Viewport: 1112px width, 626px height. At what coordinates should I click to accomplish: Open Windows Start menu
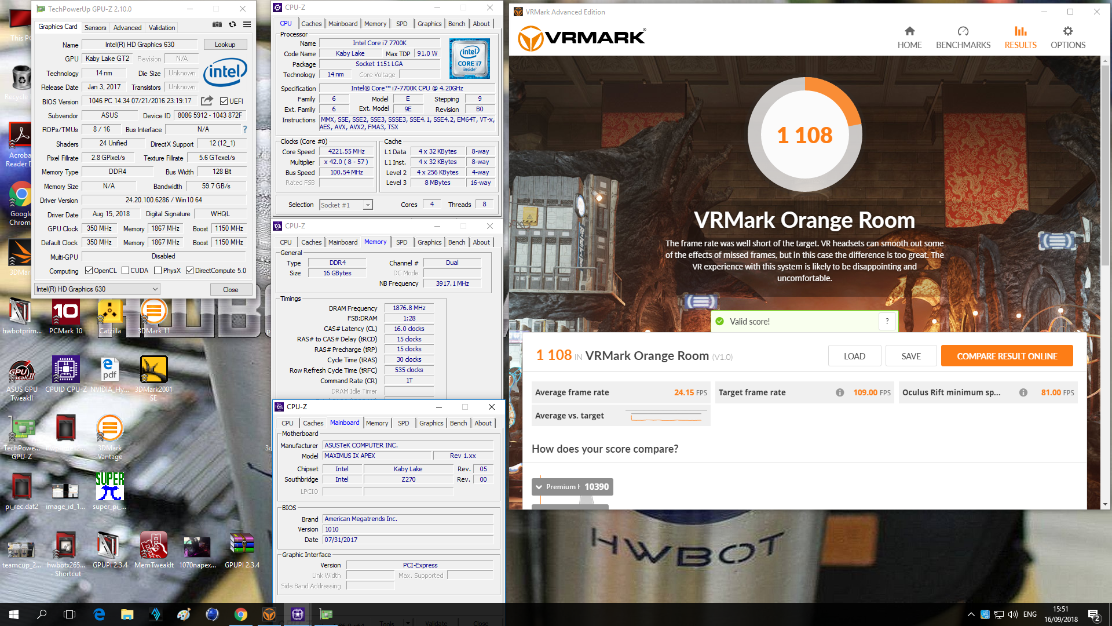click(x=14, y=614)
